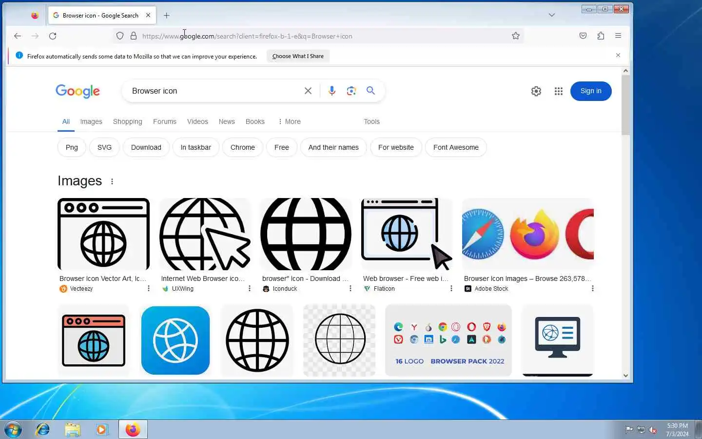Open Vecteezy browser icon thumbnail
The width and height of the screenshot is (702, 439).
coord(103,234)
